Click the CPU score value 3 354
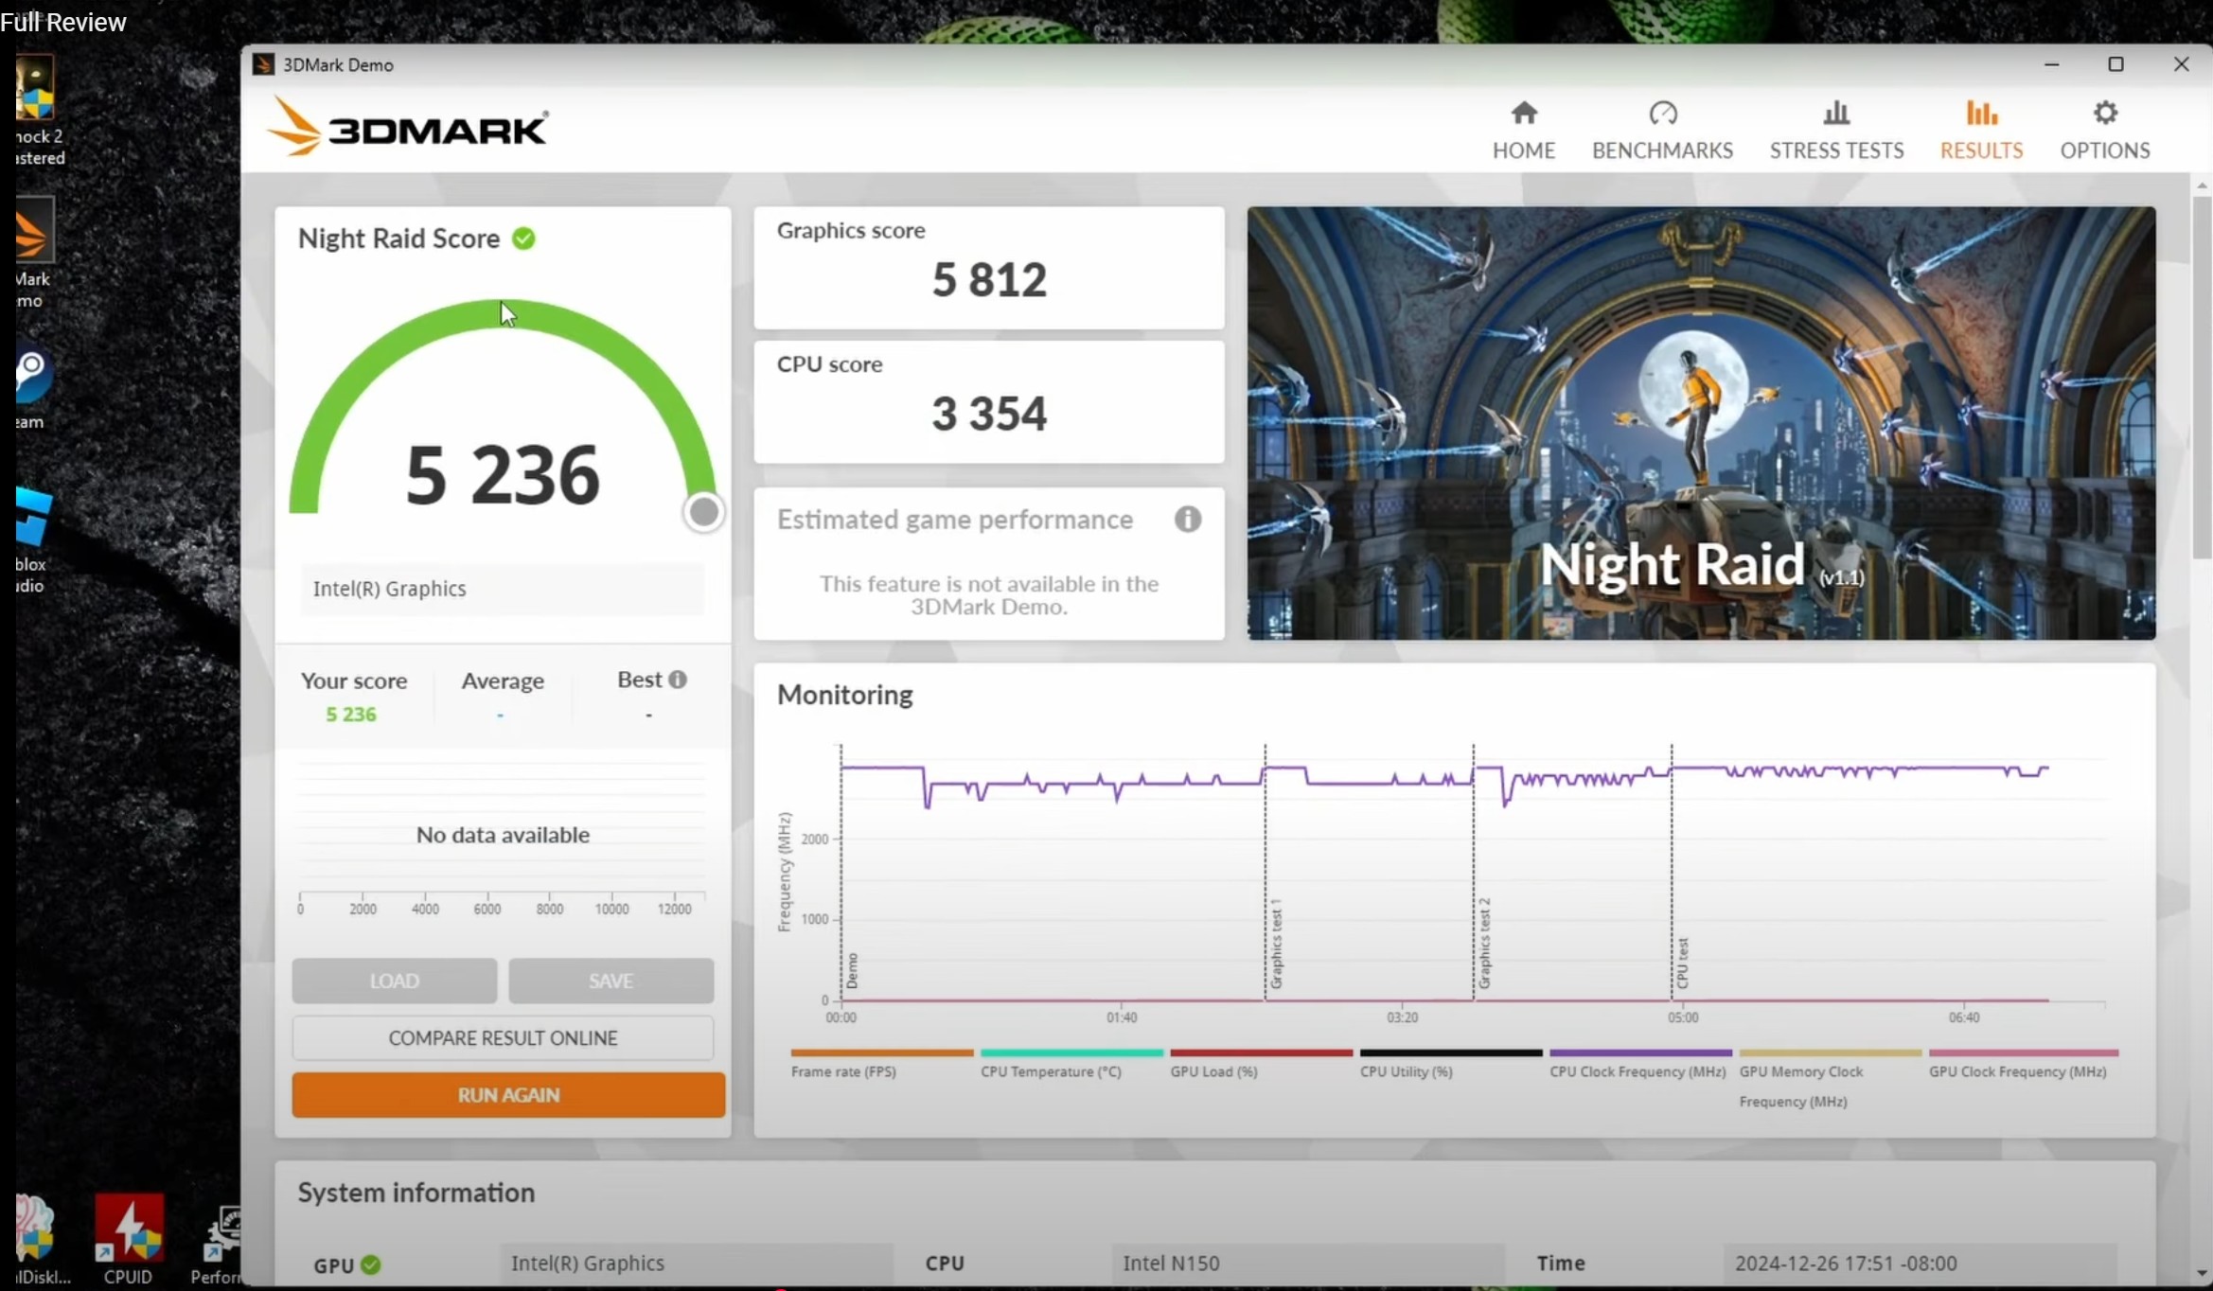The width and height of the screenshot is (2213, 1291). pyautogui.click(x=989, y=414)
